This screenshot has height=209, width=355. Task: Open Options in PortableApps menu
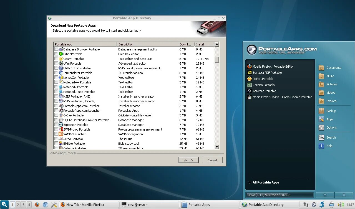click(x=328, y=128)
